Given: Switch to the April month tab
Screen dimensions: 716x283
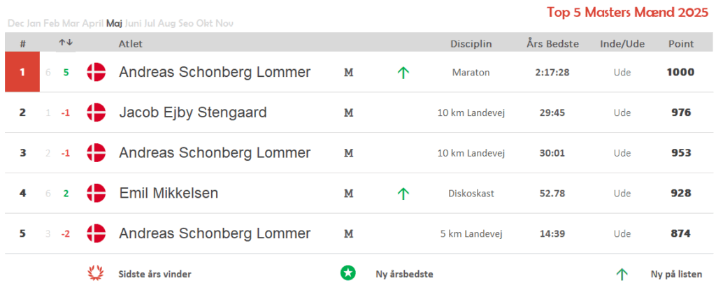Looking at the screenshot, I should [x=93, y=23].
